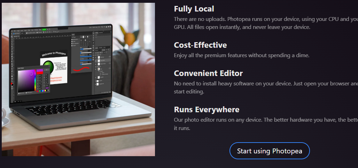Click the "Fully Local" heading
Image resolution: width=358 pixels, height=168 pixels.
tap(194, 9)
